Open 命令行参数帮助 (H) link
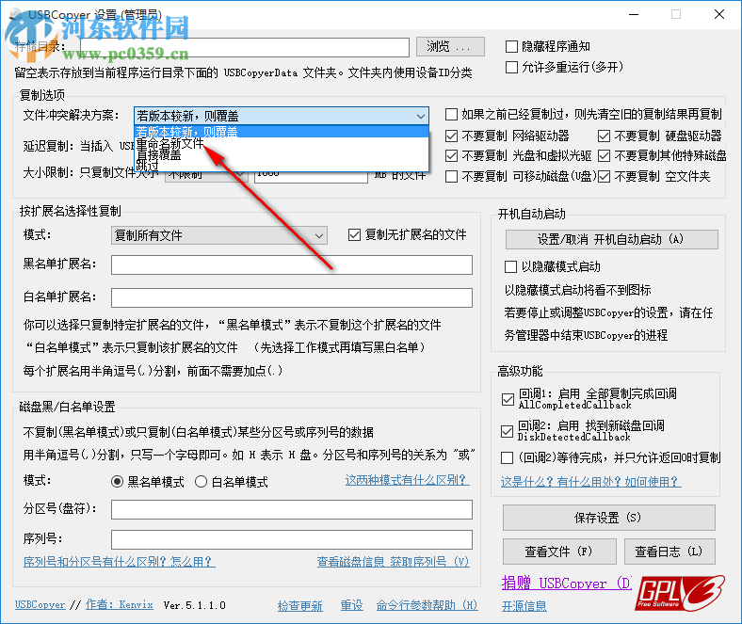Image resolution: width=742 pixels, height=624 pixels. pyautogui.click(x=427, y=605)
